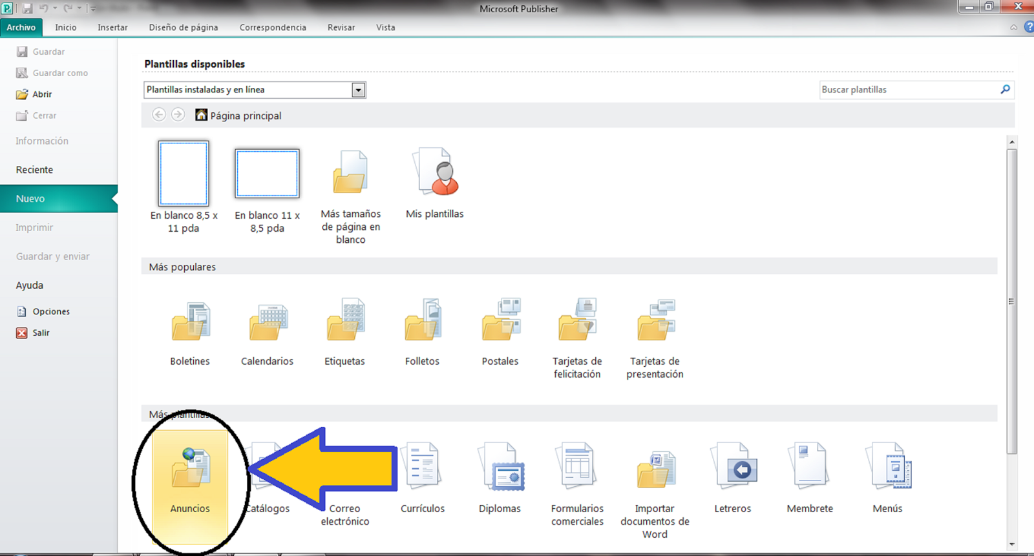Click the forward navigation arrow

click(x=178, y=115)
